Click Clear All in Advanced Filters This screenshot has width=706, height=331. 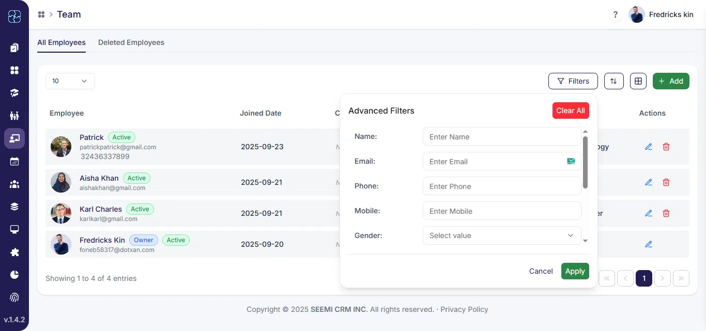click(571, 111)
